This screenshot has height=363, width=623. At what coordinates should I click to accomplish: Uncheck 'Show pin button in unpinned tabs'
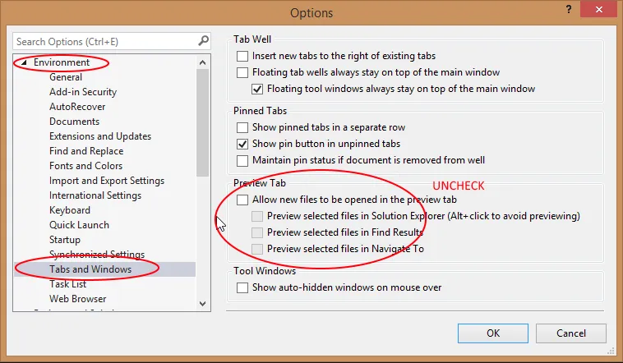242,144
